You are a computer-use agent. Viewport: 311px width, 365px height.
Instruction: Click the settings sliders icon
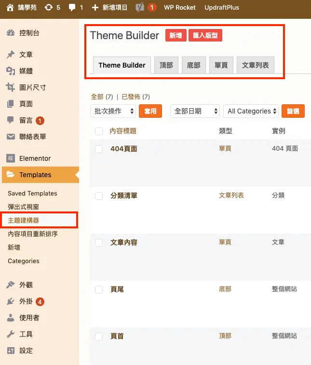(x=11, y=351)
